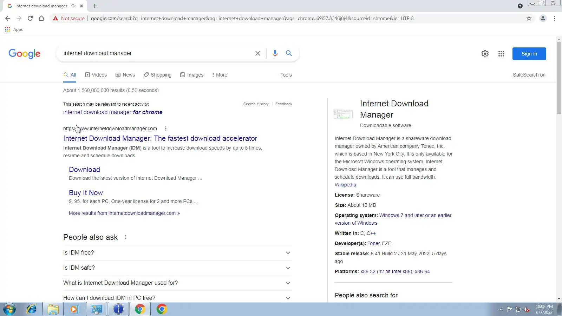Viewport: 562px width, 316px height.
Task: Click the blue Sign in button
Action: pos(529,54)
